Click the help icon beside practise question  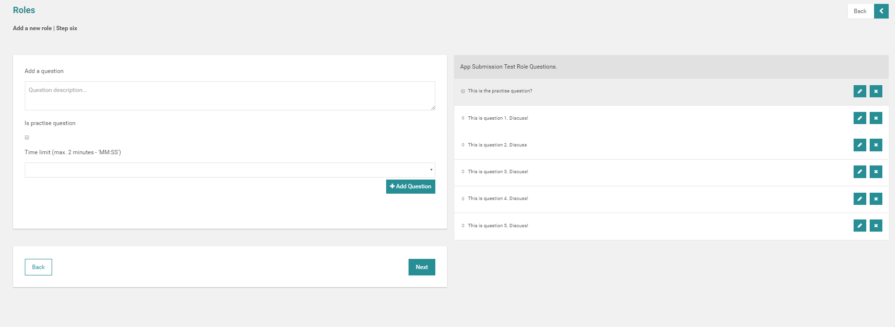[463, 91]
